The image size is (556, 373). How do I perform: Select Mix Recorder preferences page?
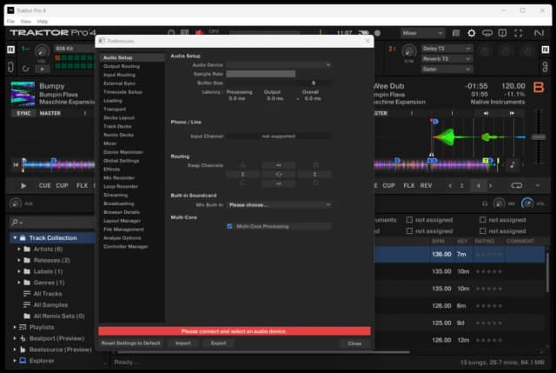coord(119,177)
